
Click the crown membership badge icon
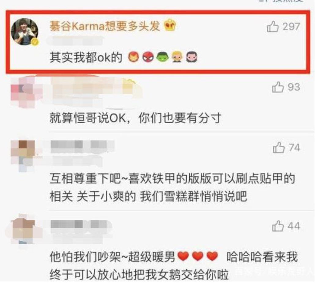[170, 25]
